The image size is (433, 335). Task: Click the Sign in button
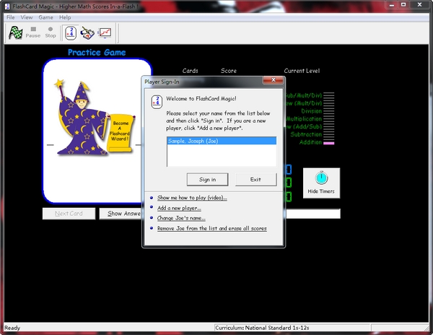(207, 180)
